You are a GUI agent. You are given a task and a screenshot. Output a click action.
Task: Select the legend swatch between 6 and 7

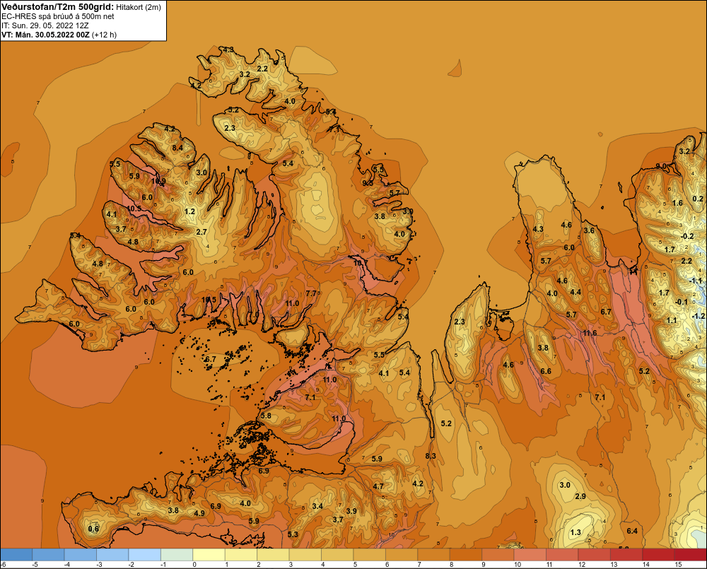pyautogui.click(x=402, y=554)
